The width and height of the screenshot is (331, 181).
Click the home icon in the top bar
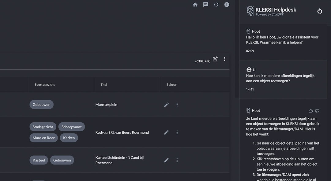[x=195, y=4]
